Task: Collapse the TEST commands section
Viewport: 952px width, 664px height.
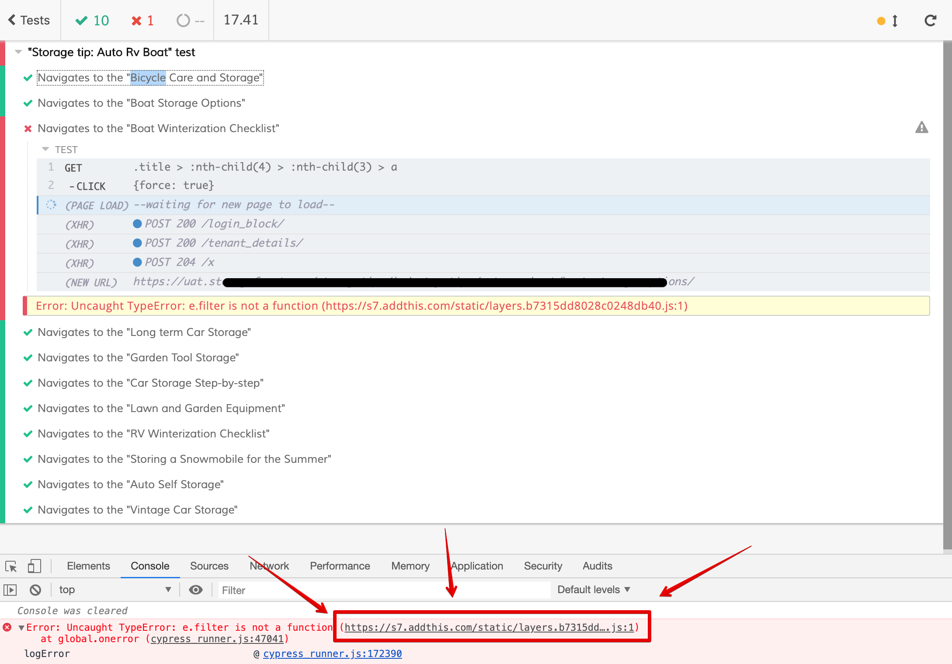Action: click(x=45, y=150)
